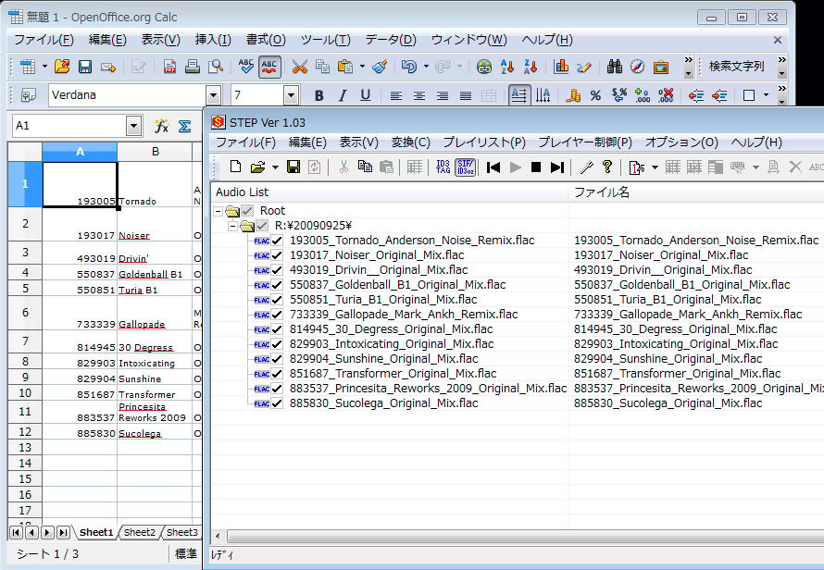Image resolution: width=824 pixels, height=570 pixels.
Task: Open Calc New document dropdown arrow
Action: click(44, 67)
